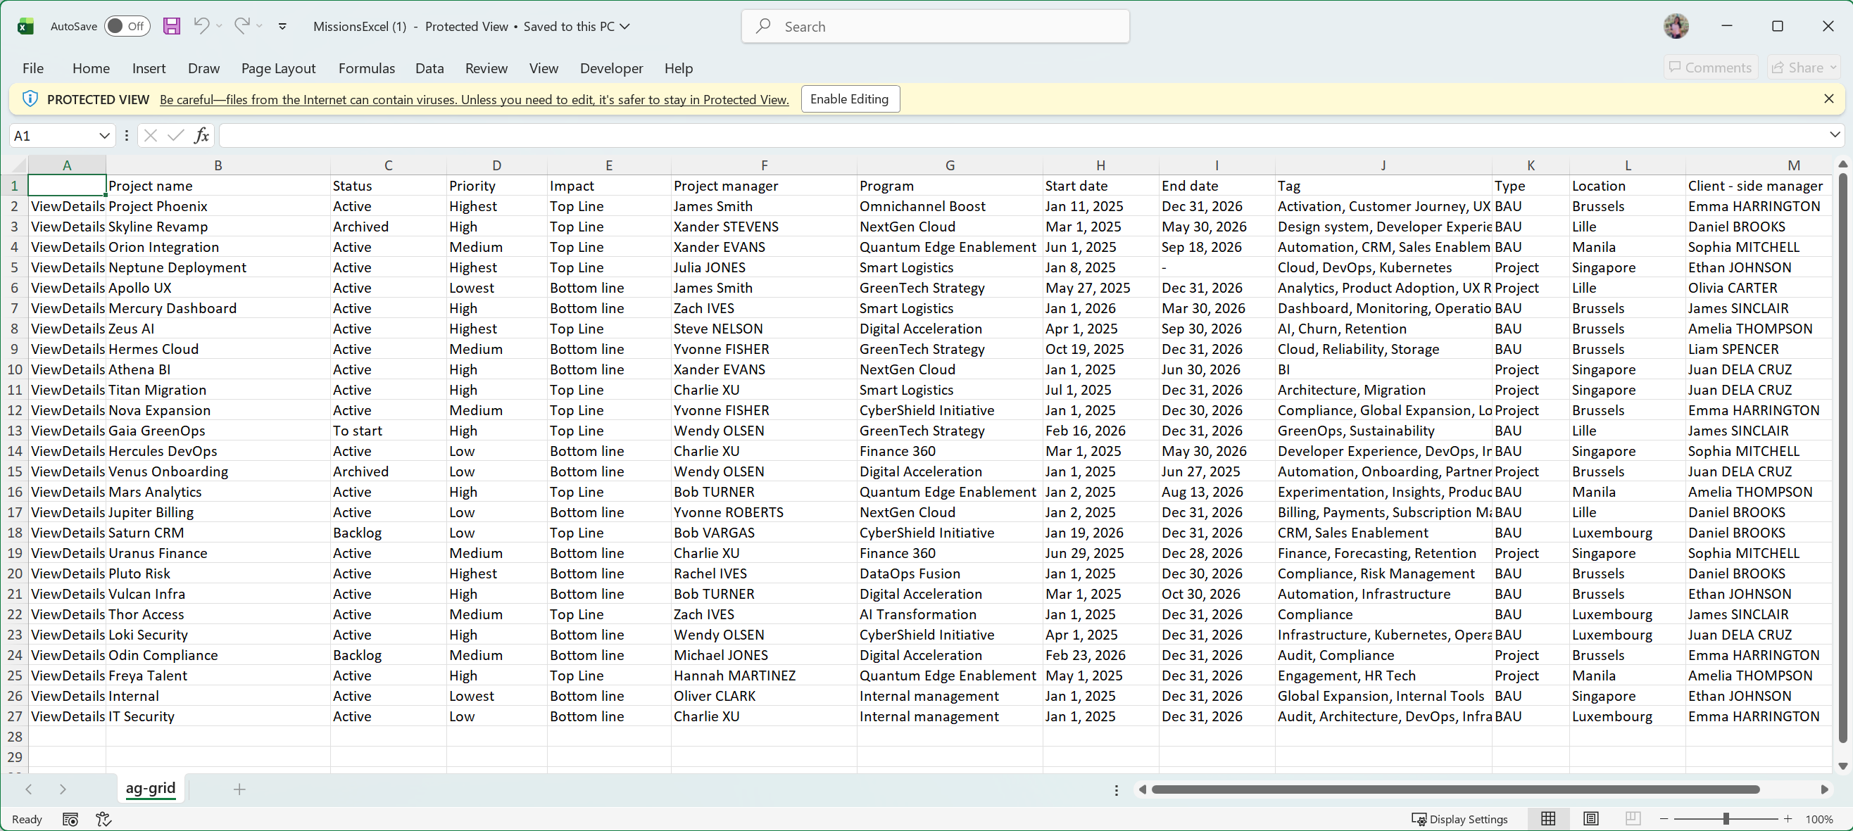Toggle the AutoSave switch
Screen dimensions: 1853x831
[127, 27]
